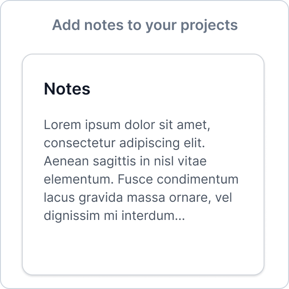The height and width of the screenshot is (289, 289).
Task: Click the word "adipiscing" in the note
Action: click(x=149, y=144)
